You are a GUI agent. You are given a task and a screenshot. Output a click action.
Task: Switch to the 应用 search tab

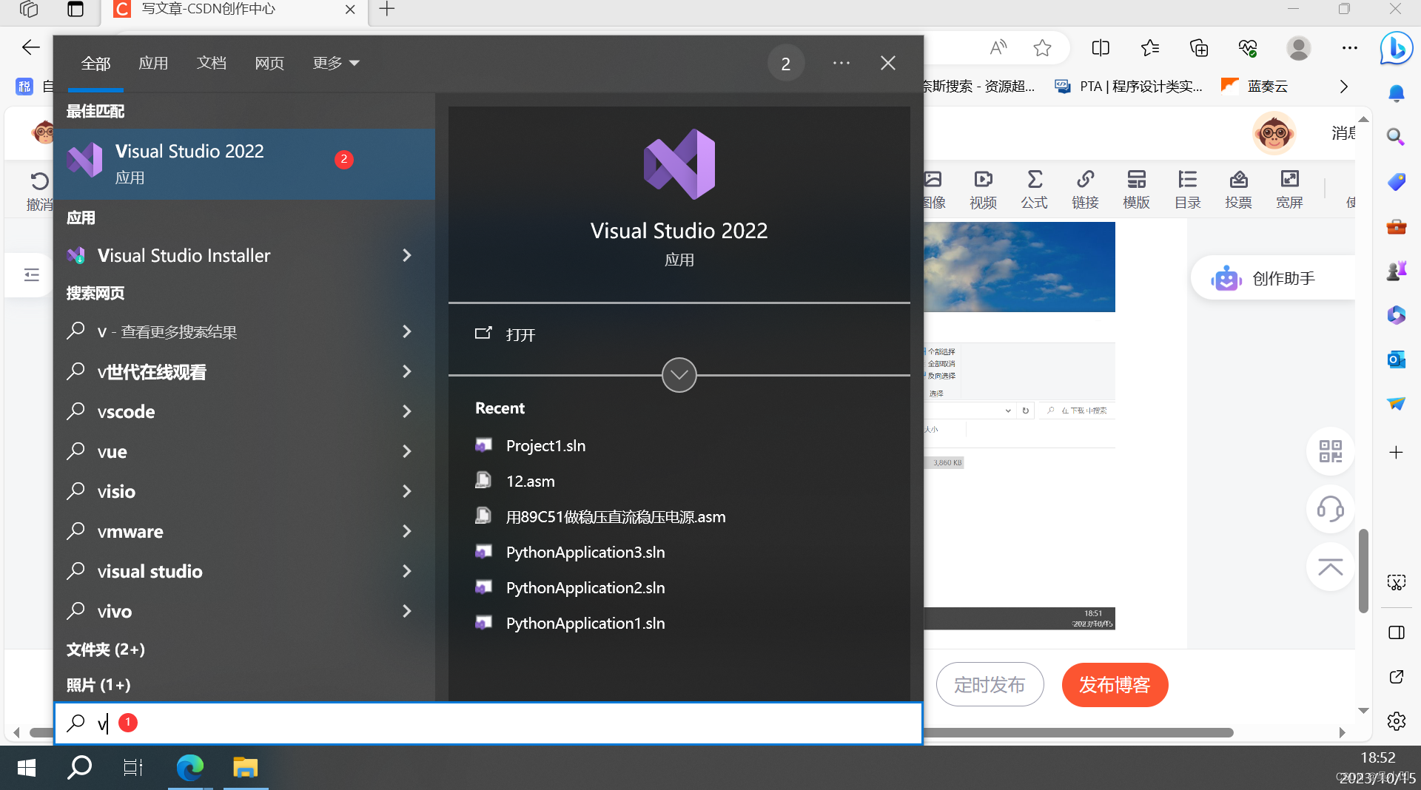[x=153, y=64]
